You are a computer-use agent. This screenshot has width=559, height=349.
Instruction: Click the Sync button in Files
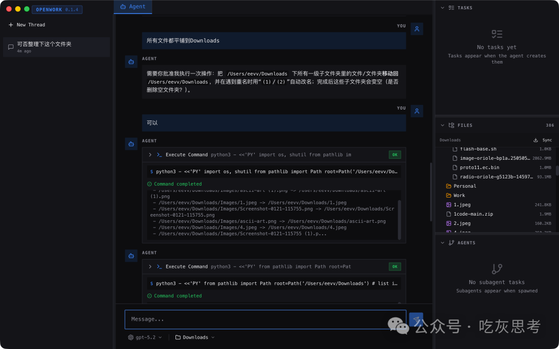pyautogui.click(x=542, y=140)
